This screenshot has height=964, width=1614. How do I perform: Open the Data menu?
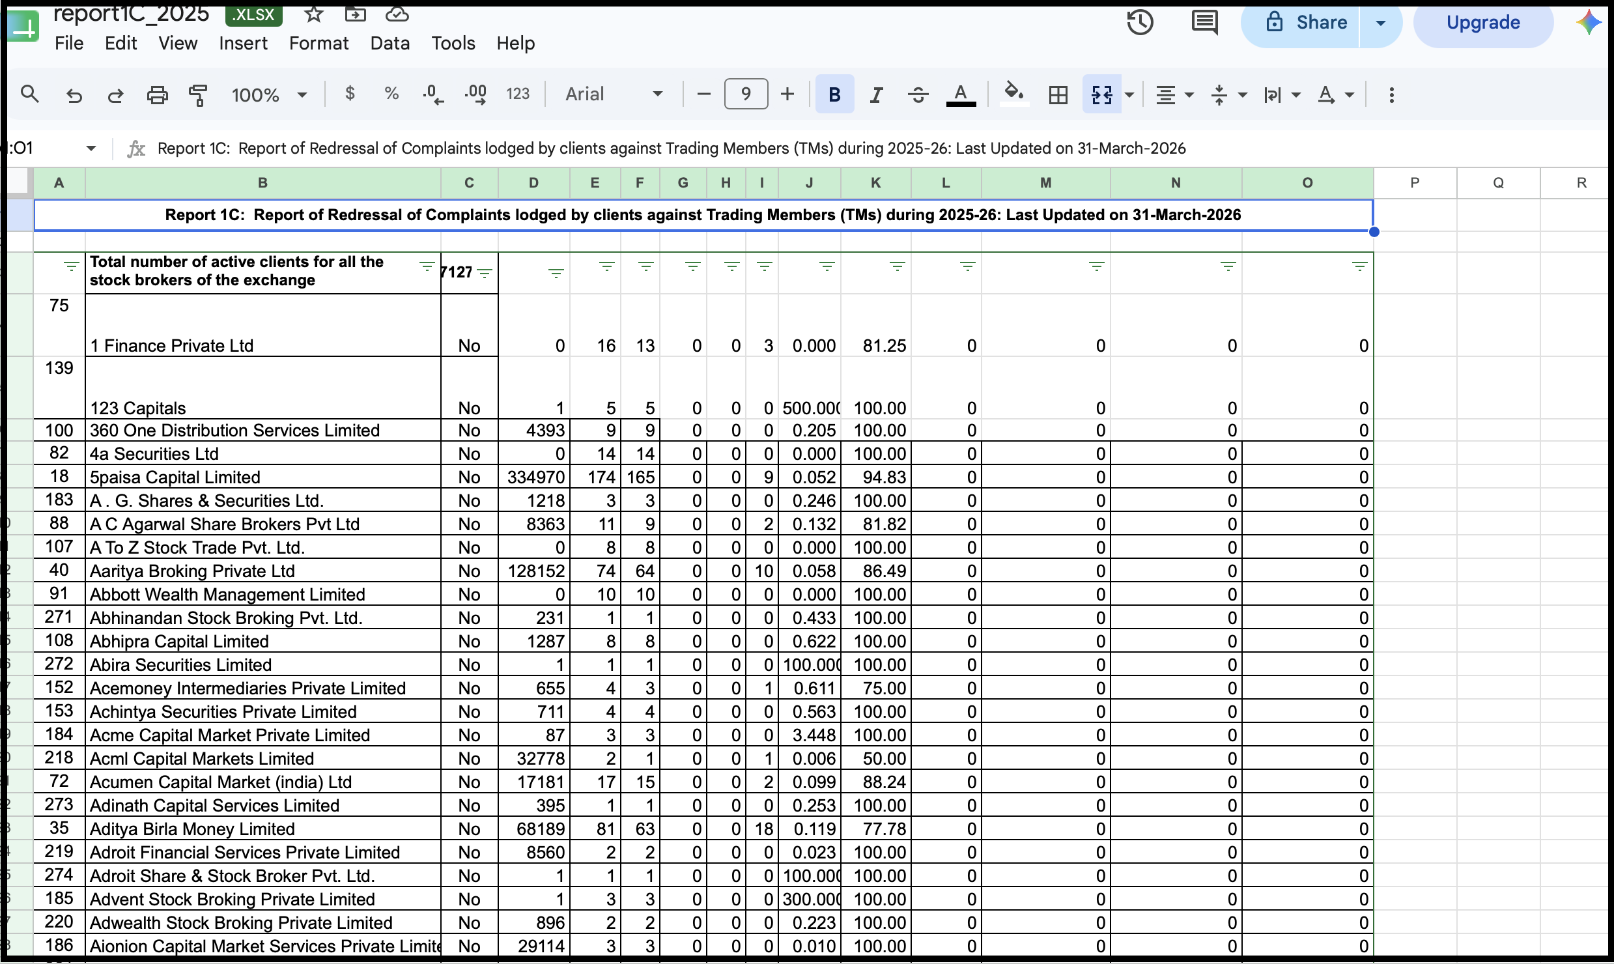click(x=390, y=44)
